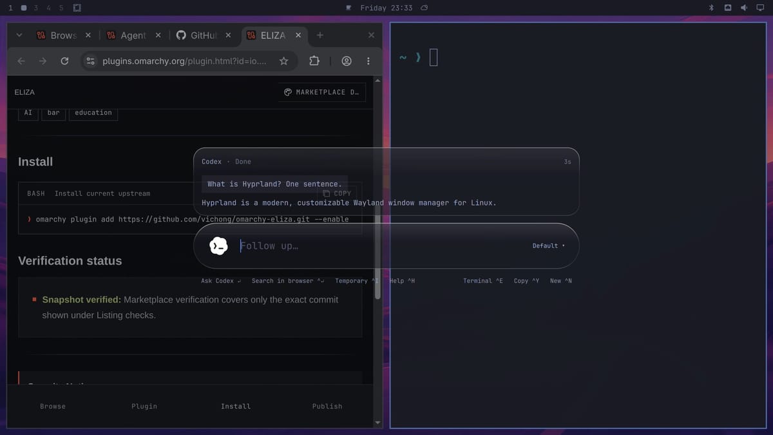Select the AI tag

coord(28,113)
